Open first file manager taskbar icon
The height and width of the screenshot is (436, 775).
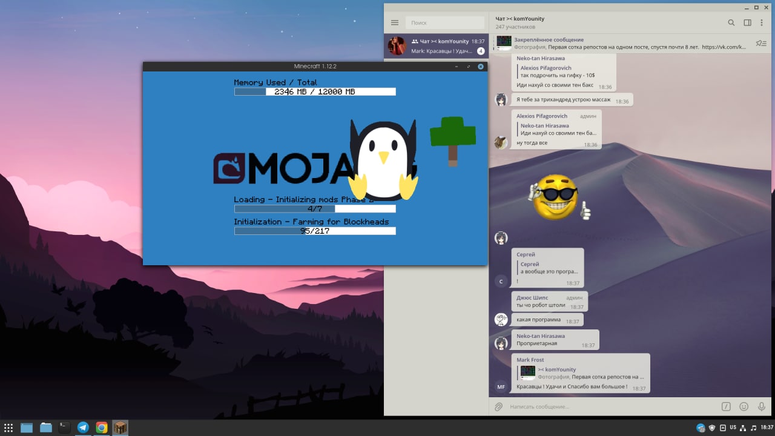(x=27, y=428)
